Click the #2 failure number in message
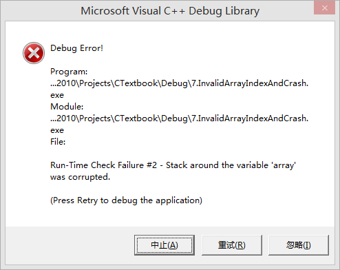 pyautogui.click(x=151, y=165)
